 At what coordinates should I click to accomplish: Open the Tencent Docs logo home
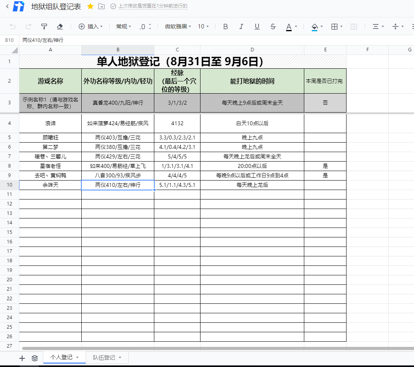point(19,7)
